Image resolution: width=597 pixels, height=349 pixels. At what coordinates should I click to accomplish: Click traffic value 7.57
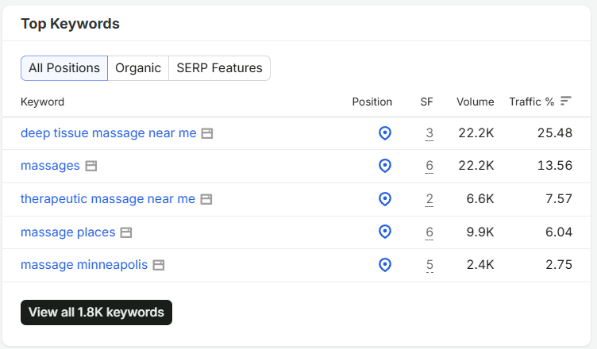559,198
